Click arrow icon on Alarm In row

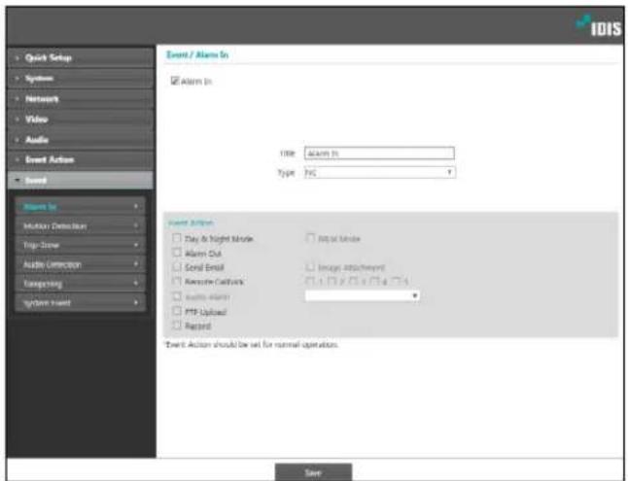coord(136,207)
